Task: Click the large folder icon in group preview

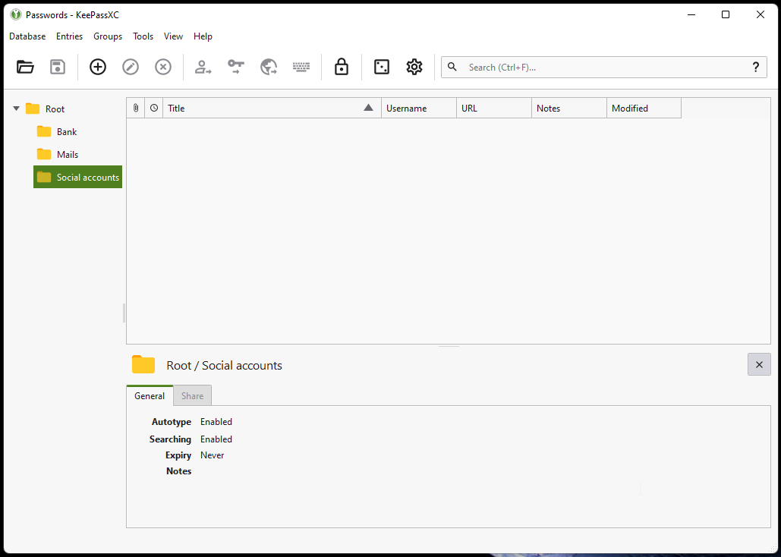Action: pyautogui.click(x=143, y=365)
